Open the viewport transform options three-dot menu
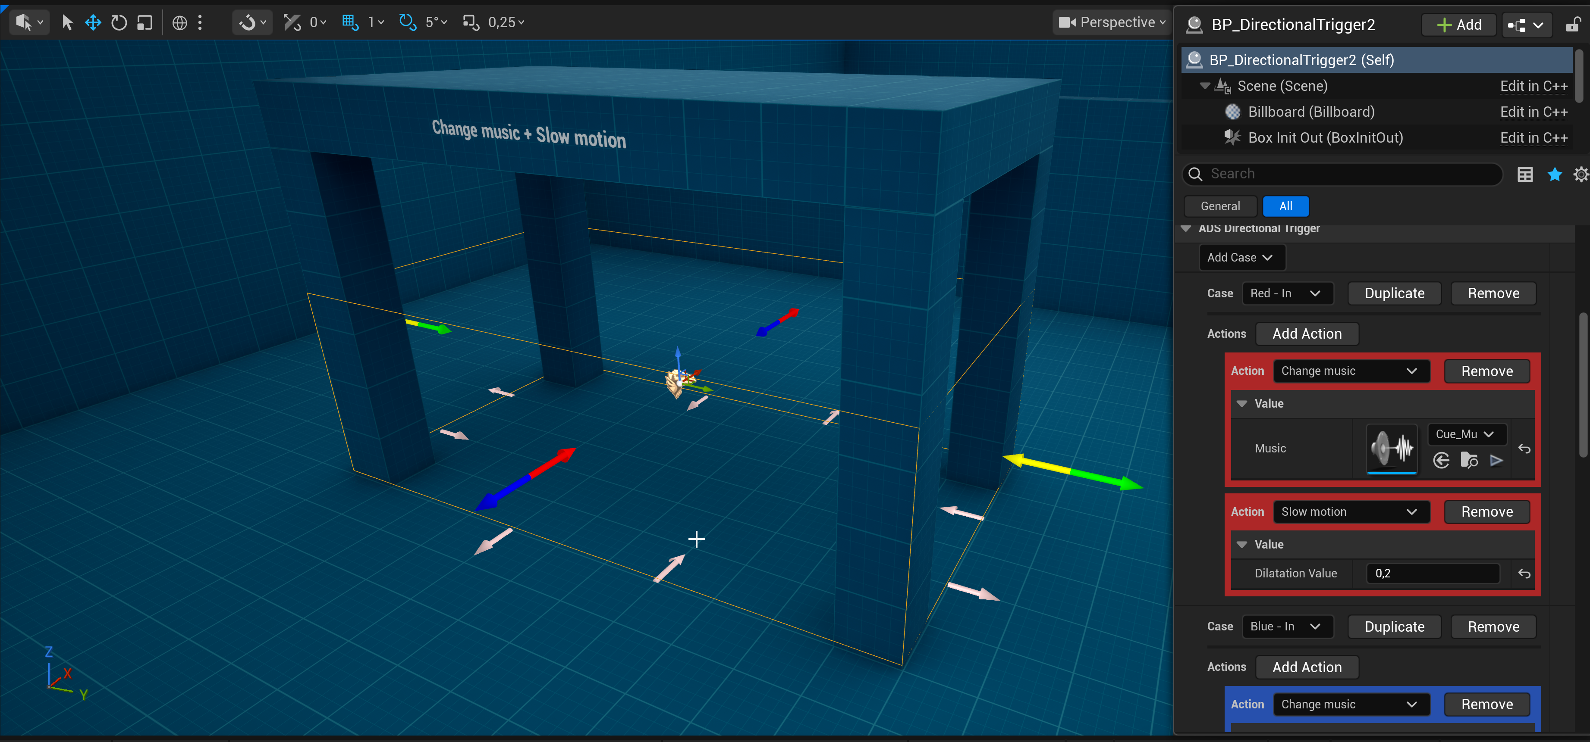The height and width of the screenshot is (742, 1590). click(x=200, y=23)
